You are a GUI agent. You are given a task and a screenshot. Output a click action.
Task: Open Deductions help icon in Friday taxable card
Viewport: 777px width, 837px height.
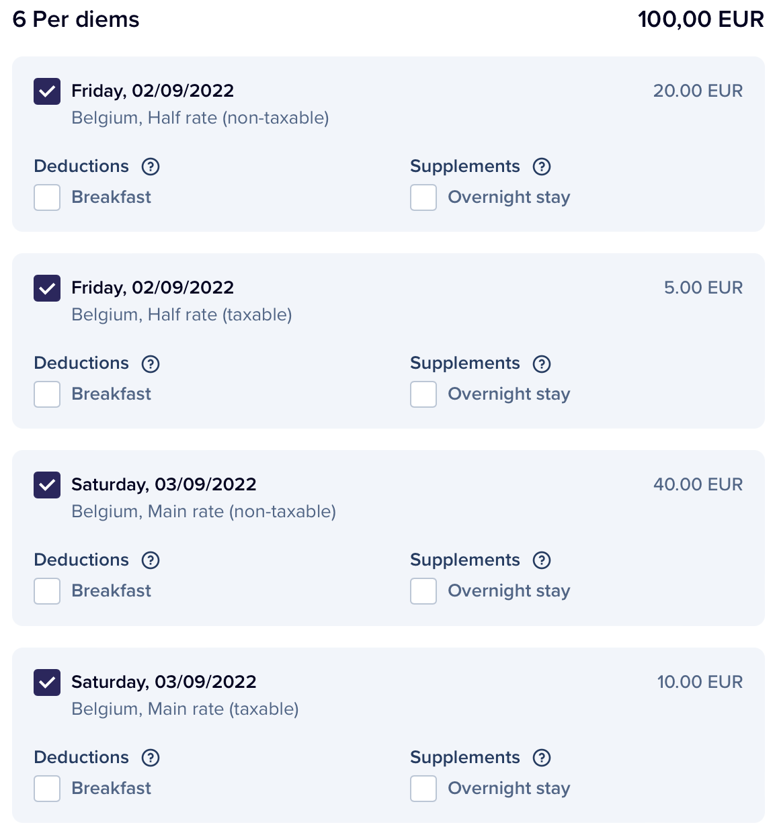click(x=151, y=363)
